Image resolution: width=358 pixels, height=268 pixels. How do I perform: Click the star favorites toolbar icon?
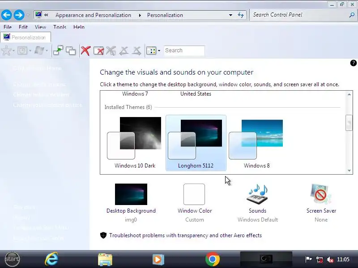pyautogui.click(x=6, y=50)
